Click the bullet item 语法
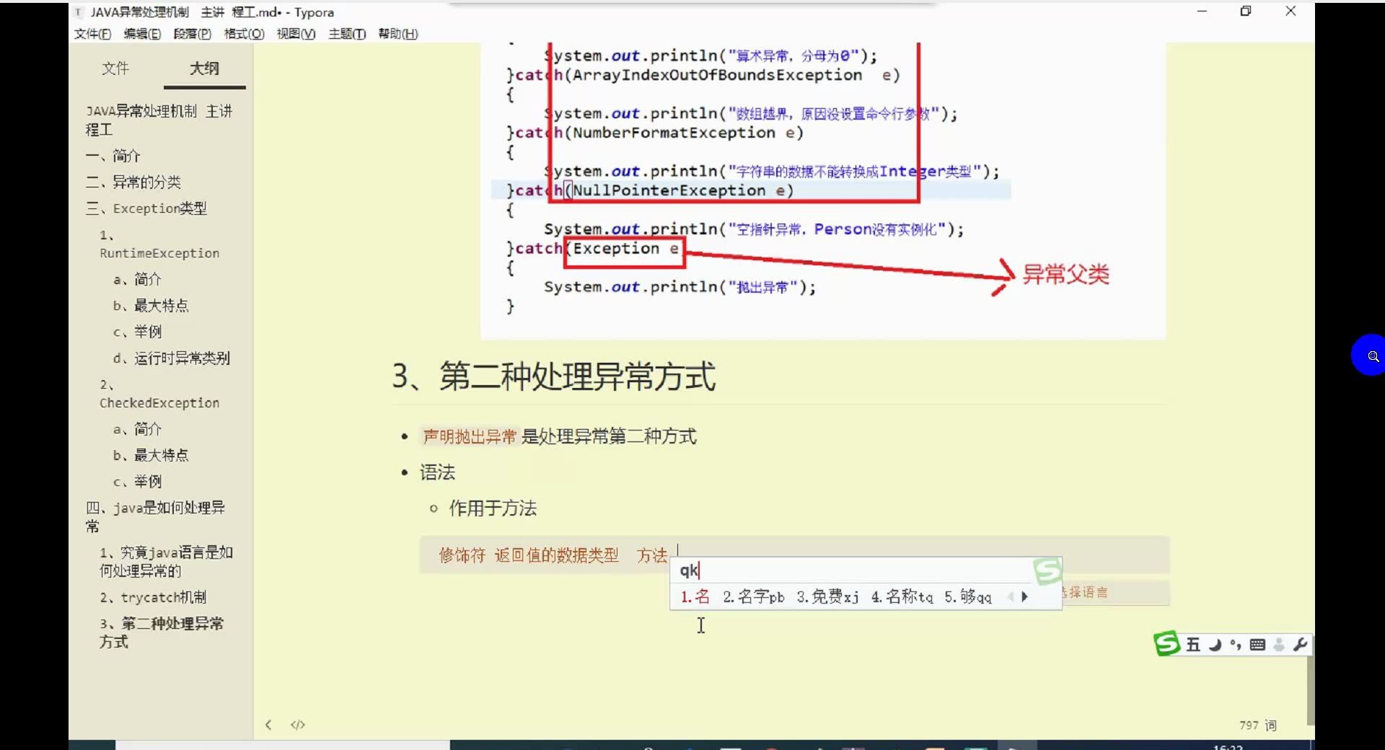This screenshot has height=750, width=1385. [x=437, y=472]
